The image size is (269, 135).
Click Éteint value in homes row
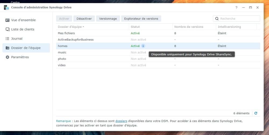(222, 46)
